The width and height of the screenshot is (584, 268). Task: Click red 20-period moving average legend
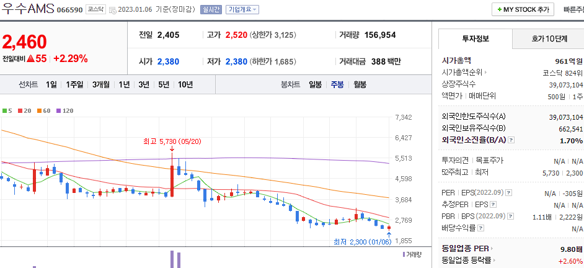[24, 110]
